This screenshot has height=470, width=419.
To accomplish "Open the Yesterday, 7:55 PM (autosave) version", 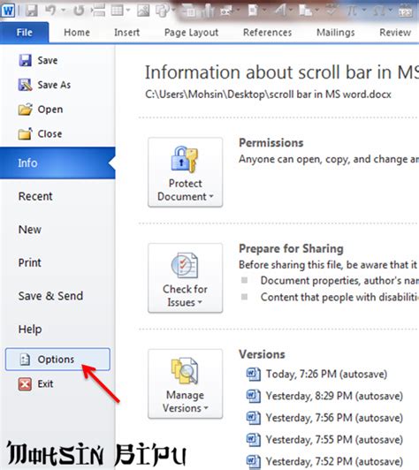I will (x=334, y=440).
